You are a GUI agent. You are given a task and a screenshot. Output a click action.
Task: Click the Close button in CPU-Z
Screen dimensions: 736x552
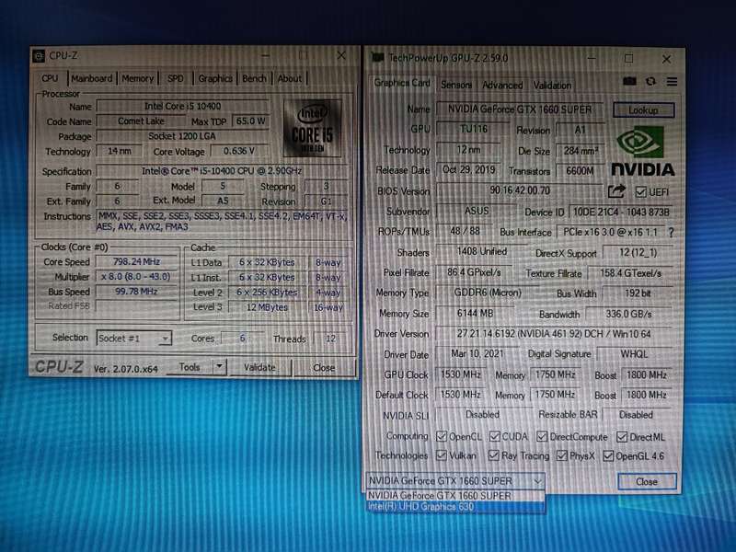(324, 367)
